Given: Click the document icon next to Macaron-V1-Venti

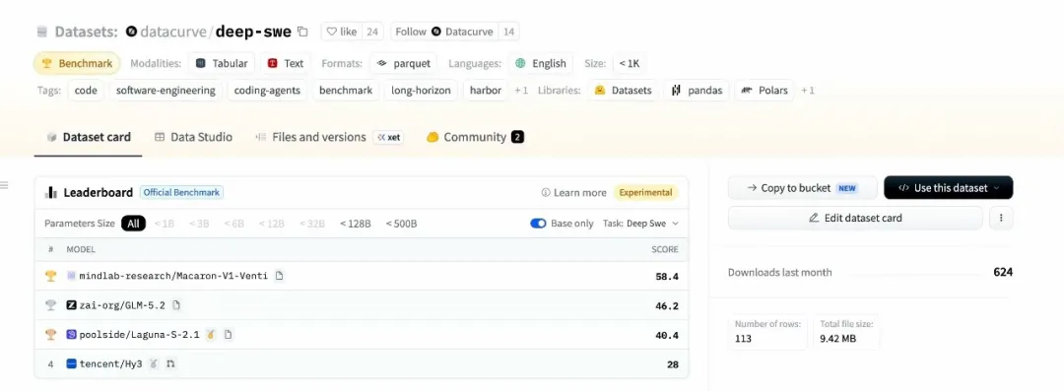Looking at the screenshot, I should tap(279, 276).
